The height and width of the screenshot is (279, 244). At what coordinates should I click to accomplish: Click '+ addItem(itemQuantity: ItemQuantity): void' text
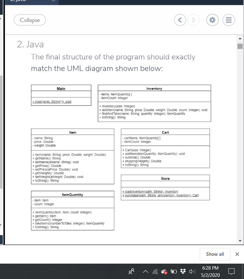tap(154, 154)
